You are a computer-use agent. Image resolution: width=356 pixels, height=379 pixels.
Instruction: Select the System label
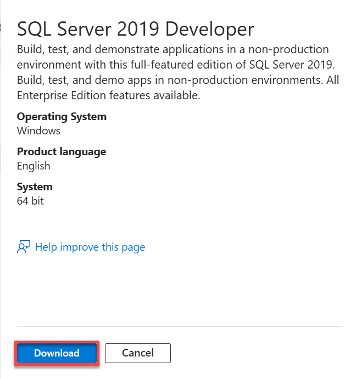click(x=35, y=186)
